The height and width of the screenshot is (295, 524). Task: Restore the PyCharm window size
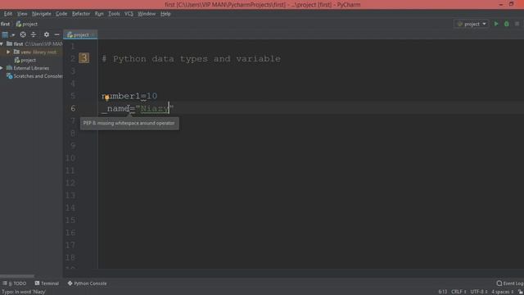tap(511, 4)
